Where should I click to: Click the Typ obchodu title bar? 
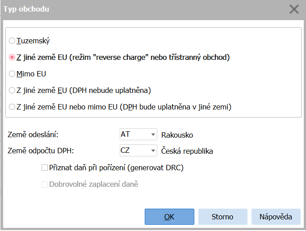point(134,9)
